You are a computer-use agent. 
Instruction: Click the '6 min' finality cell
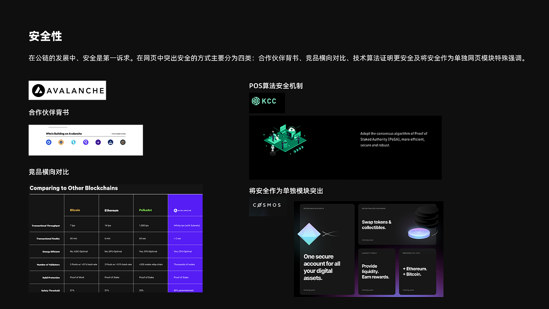[x=108, y=238]
